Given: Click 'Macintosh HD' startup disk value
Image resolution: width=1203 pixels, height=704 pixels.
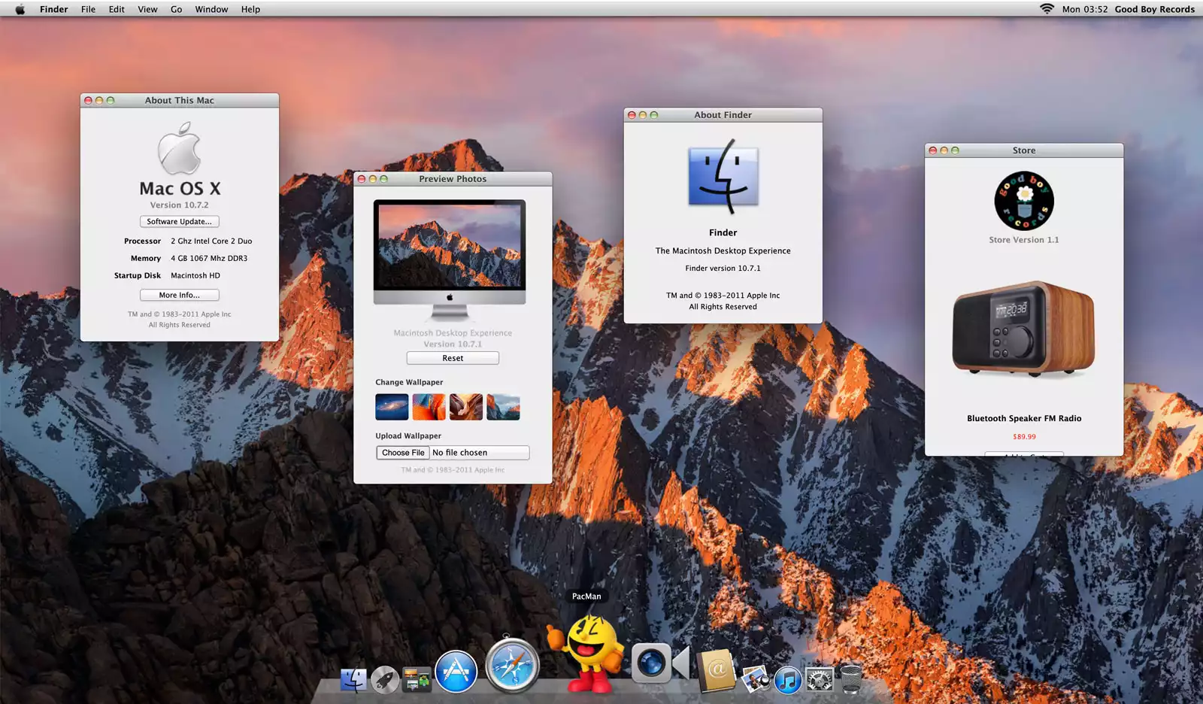Looking at the screenshot, I should tap(195, 275).
